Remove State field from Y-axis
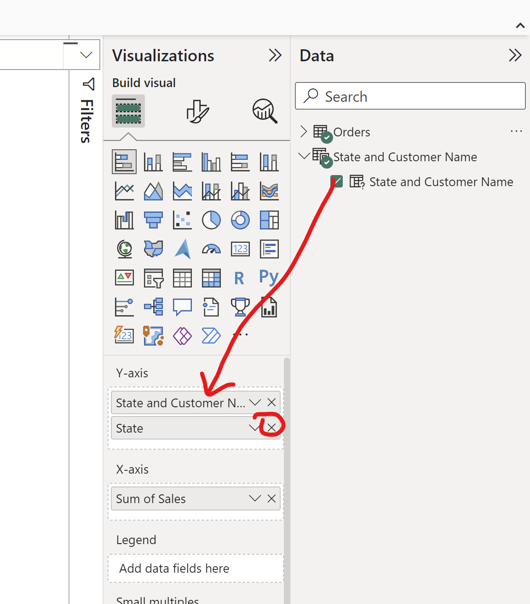530x604 pixels. click(x=271, y=428)
